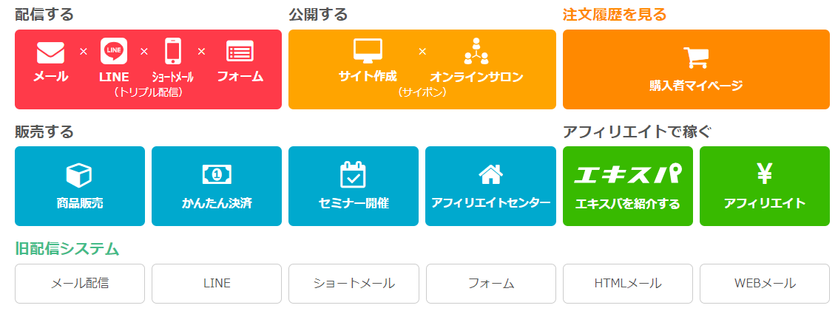Click the 注文履歴を見る orange heading
The height and width of the screenshot is (311, 838).
615,14
